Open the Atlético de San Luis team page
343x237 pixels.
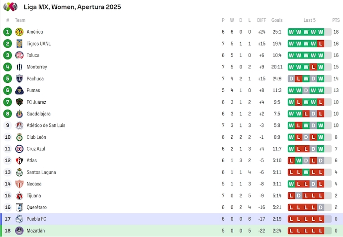point(46,125)
